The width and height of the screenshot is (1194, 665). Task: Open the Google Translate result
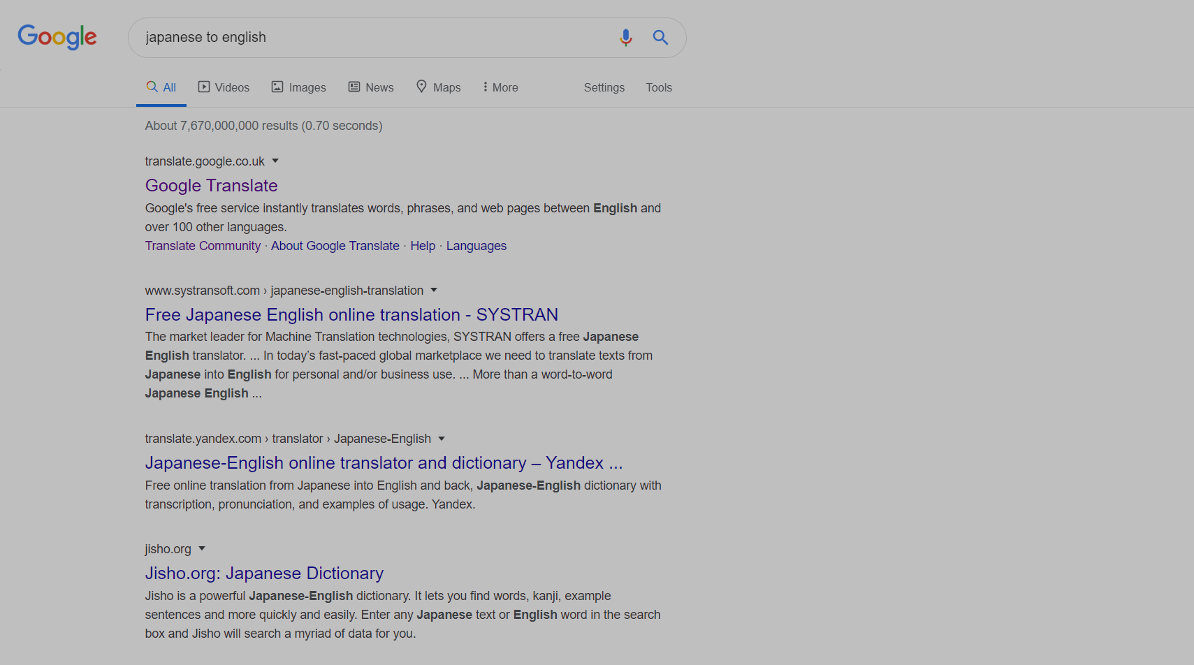211,186
